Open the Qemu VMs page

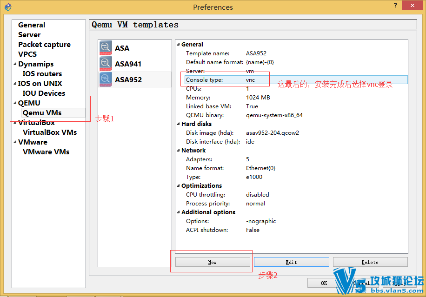click(42, 113)
